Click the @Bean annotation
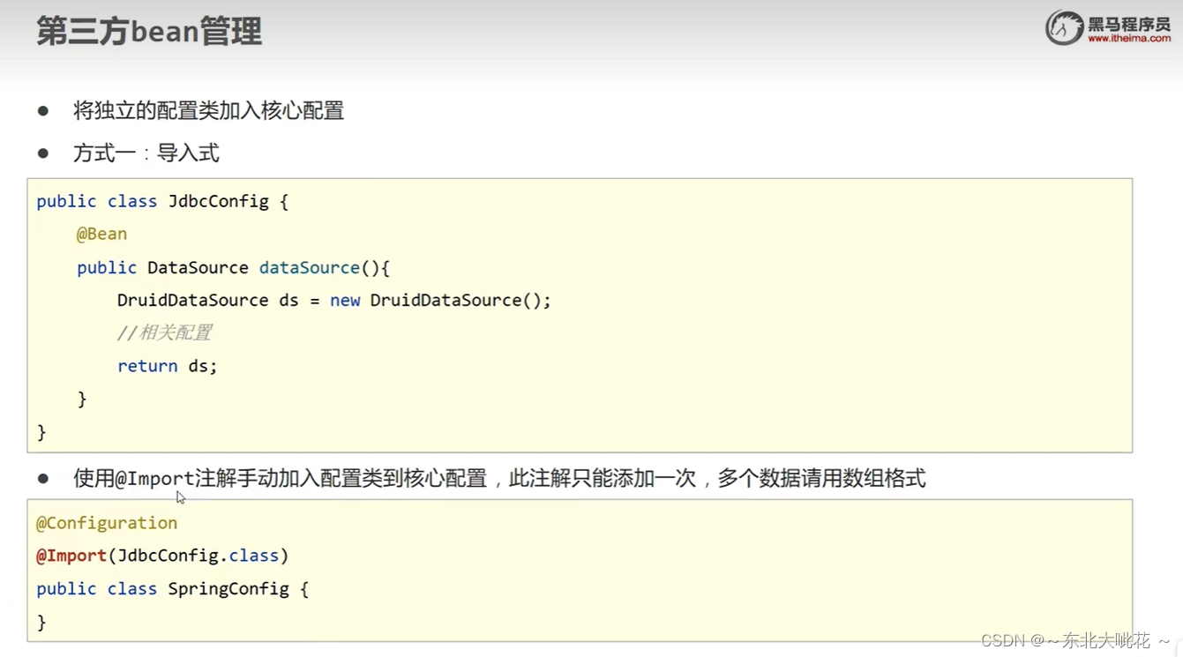This screenshot has width=1183, height=657. [101, 234]
